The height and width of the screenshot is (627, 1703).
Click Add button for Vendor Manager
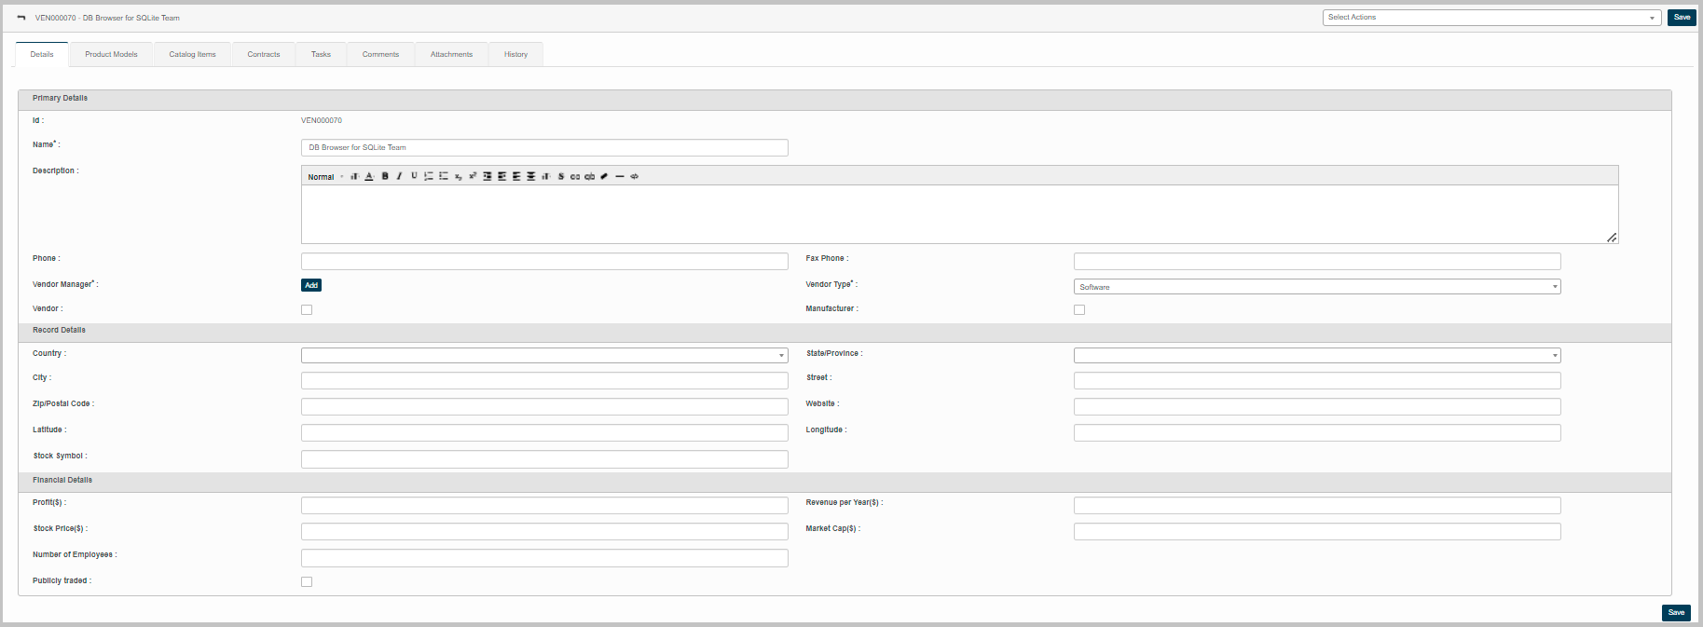311,285
